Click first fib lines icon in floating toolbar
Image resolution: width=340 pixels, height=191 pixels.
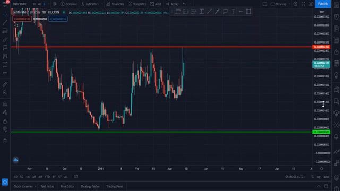(x=178, y=12)
